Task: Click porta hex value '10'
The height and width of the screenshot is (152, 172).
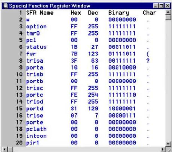Action: tap(74, 67)
